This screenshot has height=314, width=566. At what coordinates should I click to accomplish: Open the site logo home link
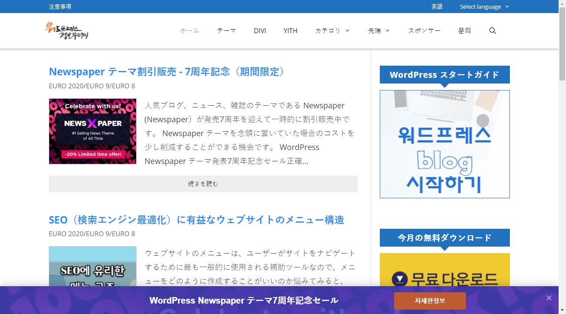tap(67, 30)
